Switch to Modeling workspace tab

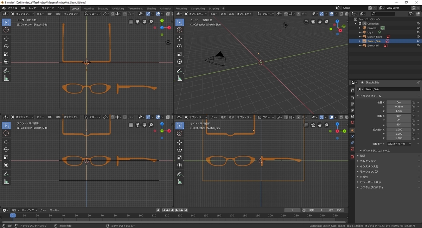point(88,8)
